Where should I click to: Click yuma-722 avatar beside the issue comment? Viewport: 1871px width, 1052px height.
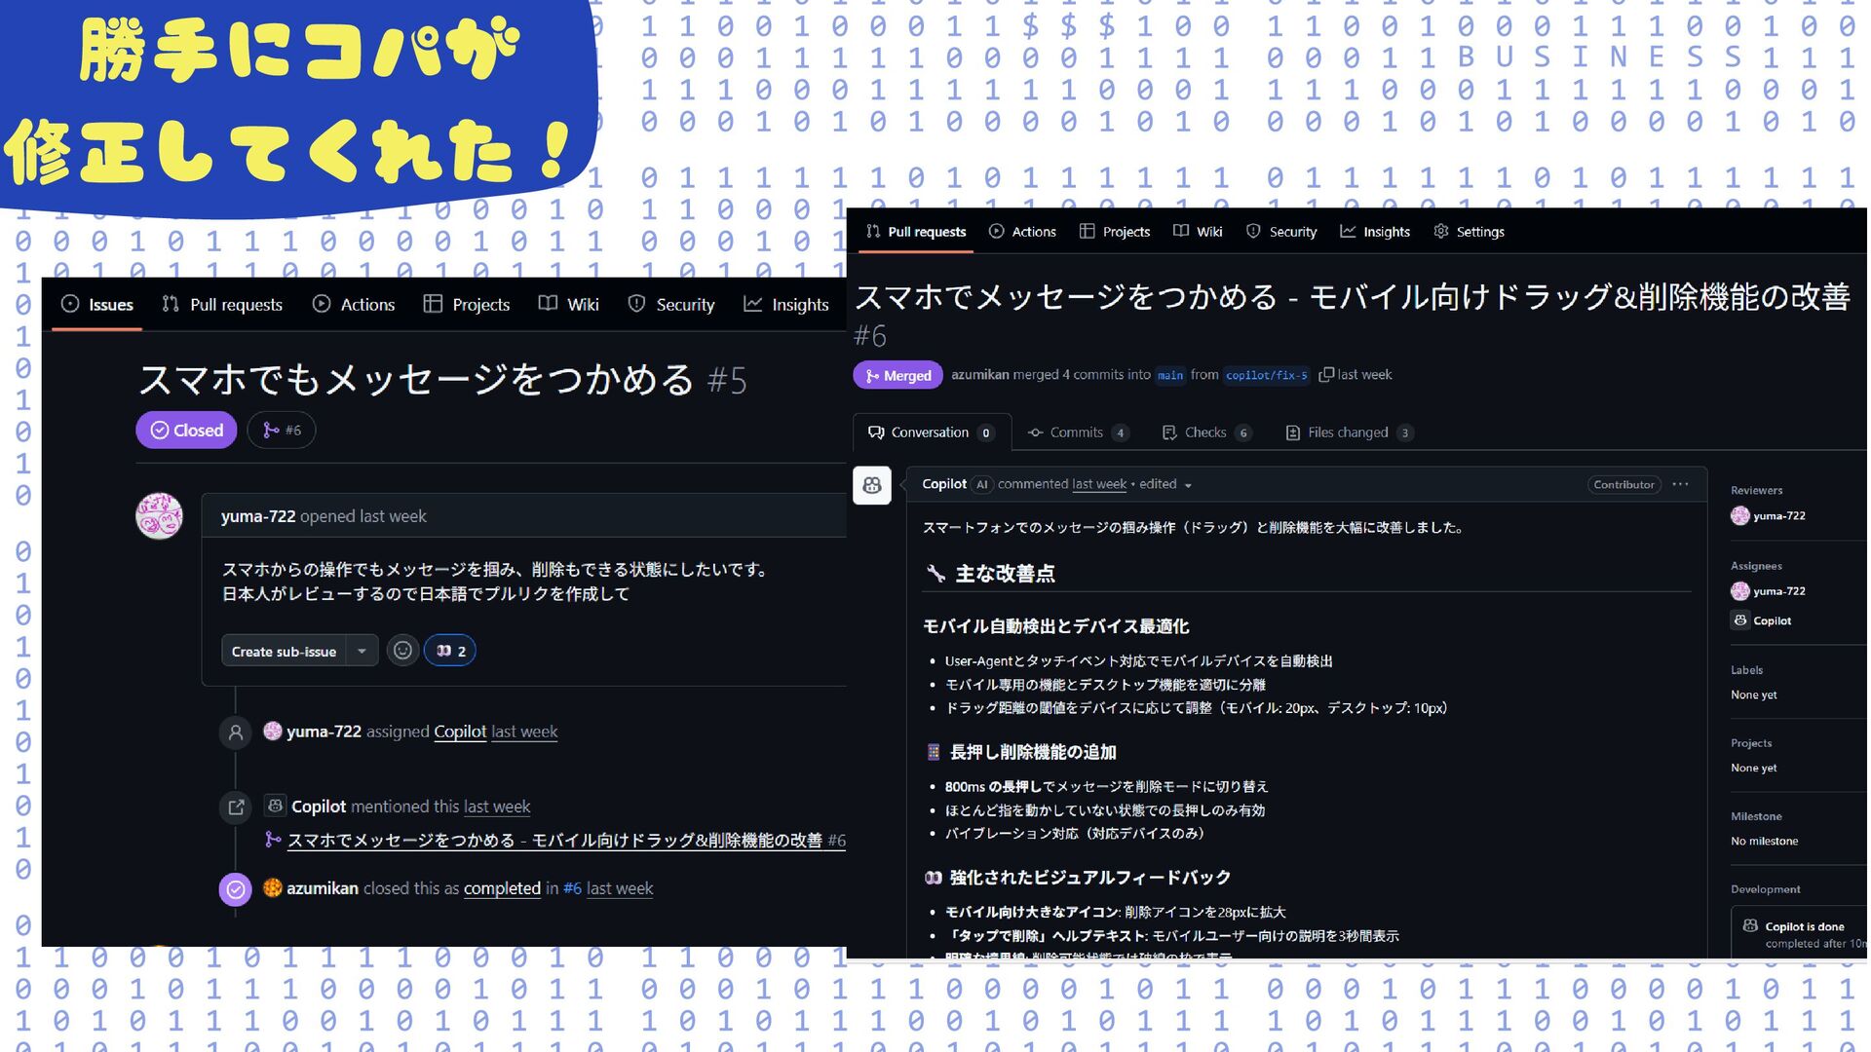[x=159, y=516]
